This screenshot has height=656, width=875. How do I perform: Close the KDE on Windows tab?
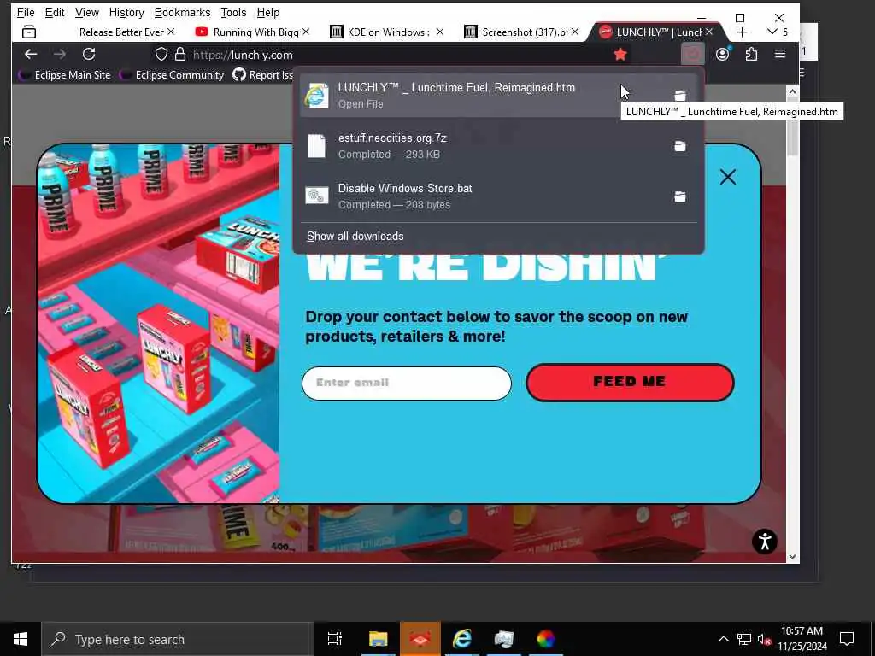click(x=440, y=32)
